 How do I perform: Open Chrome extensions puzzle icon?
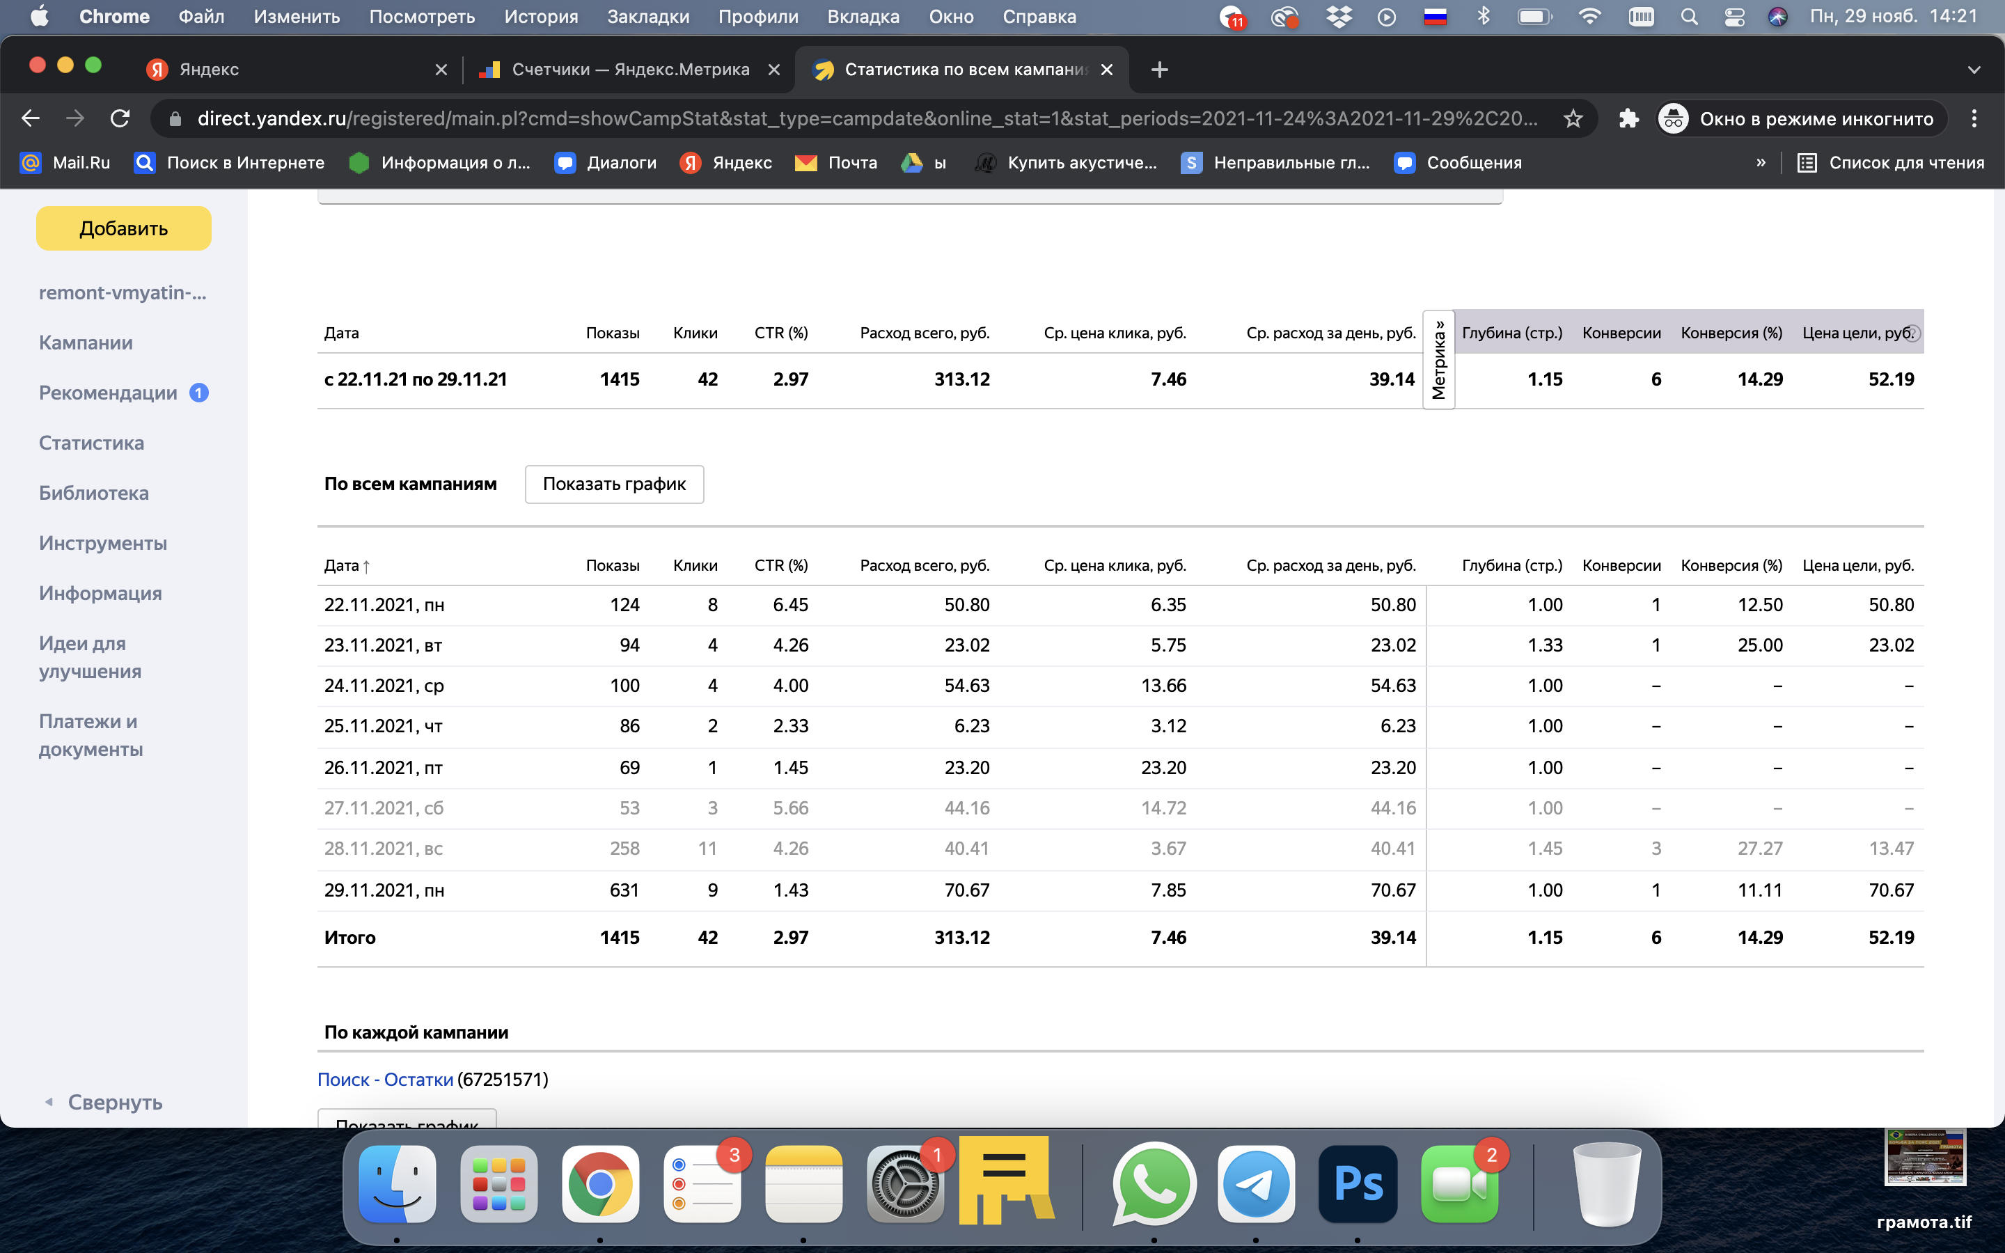click(1628, 118)
